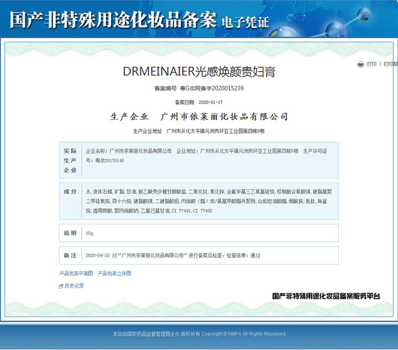Open 产品包装立体图 link
The width and height of the screenshot is (398, 350).
tap(114, 273)
